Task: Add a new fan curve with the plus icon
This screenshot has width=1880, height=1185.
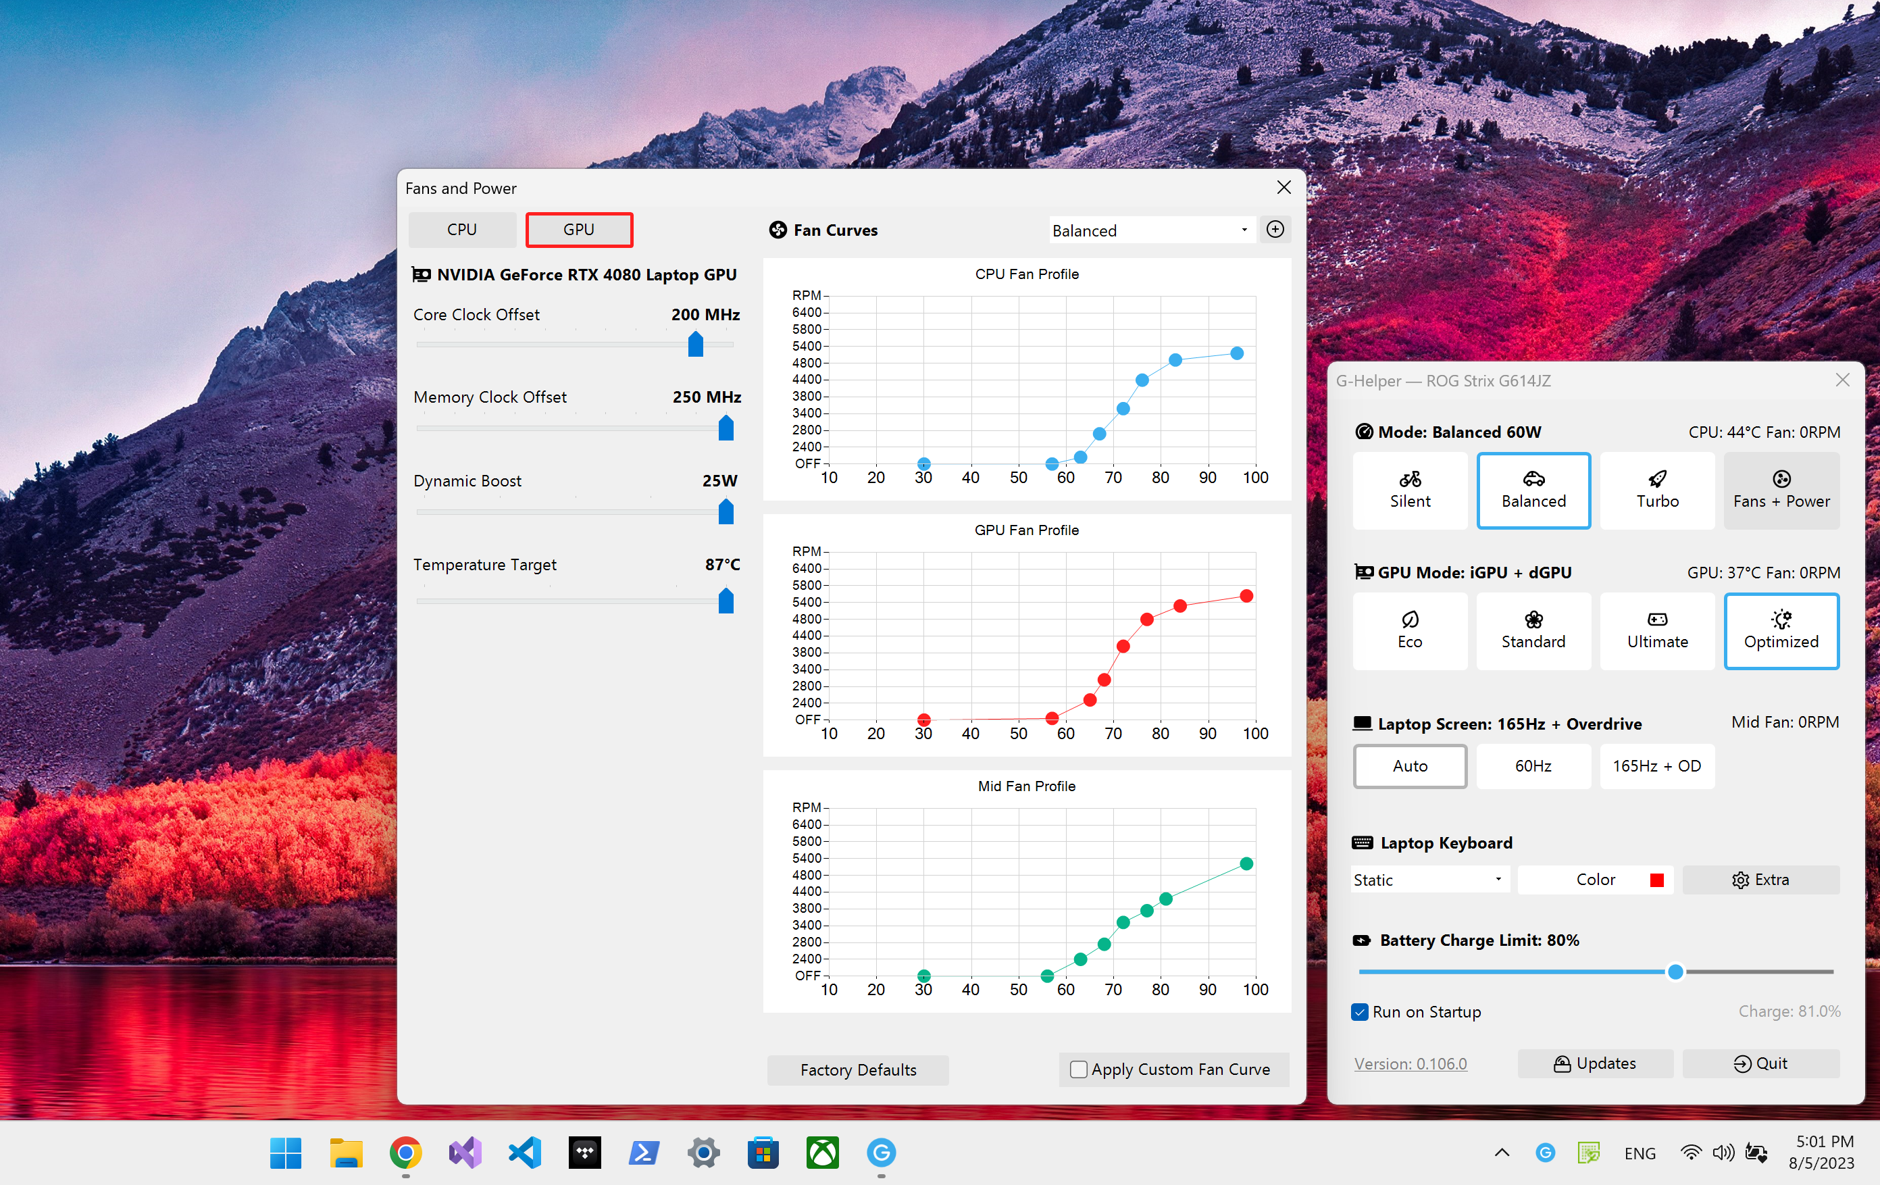Action: point(1275,230)
